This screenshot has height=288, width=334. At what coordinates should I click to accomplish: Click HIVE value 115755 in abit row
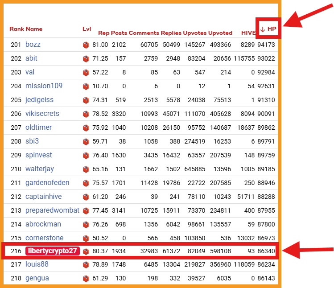(244, 59)
